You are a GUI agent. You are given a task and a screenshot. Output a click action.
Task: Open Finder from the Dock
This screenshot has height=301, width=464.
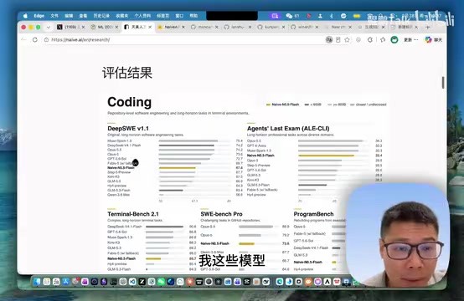coord(37,282)
